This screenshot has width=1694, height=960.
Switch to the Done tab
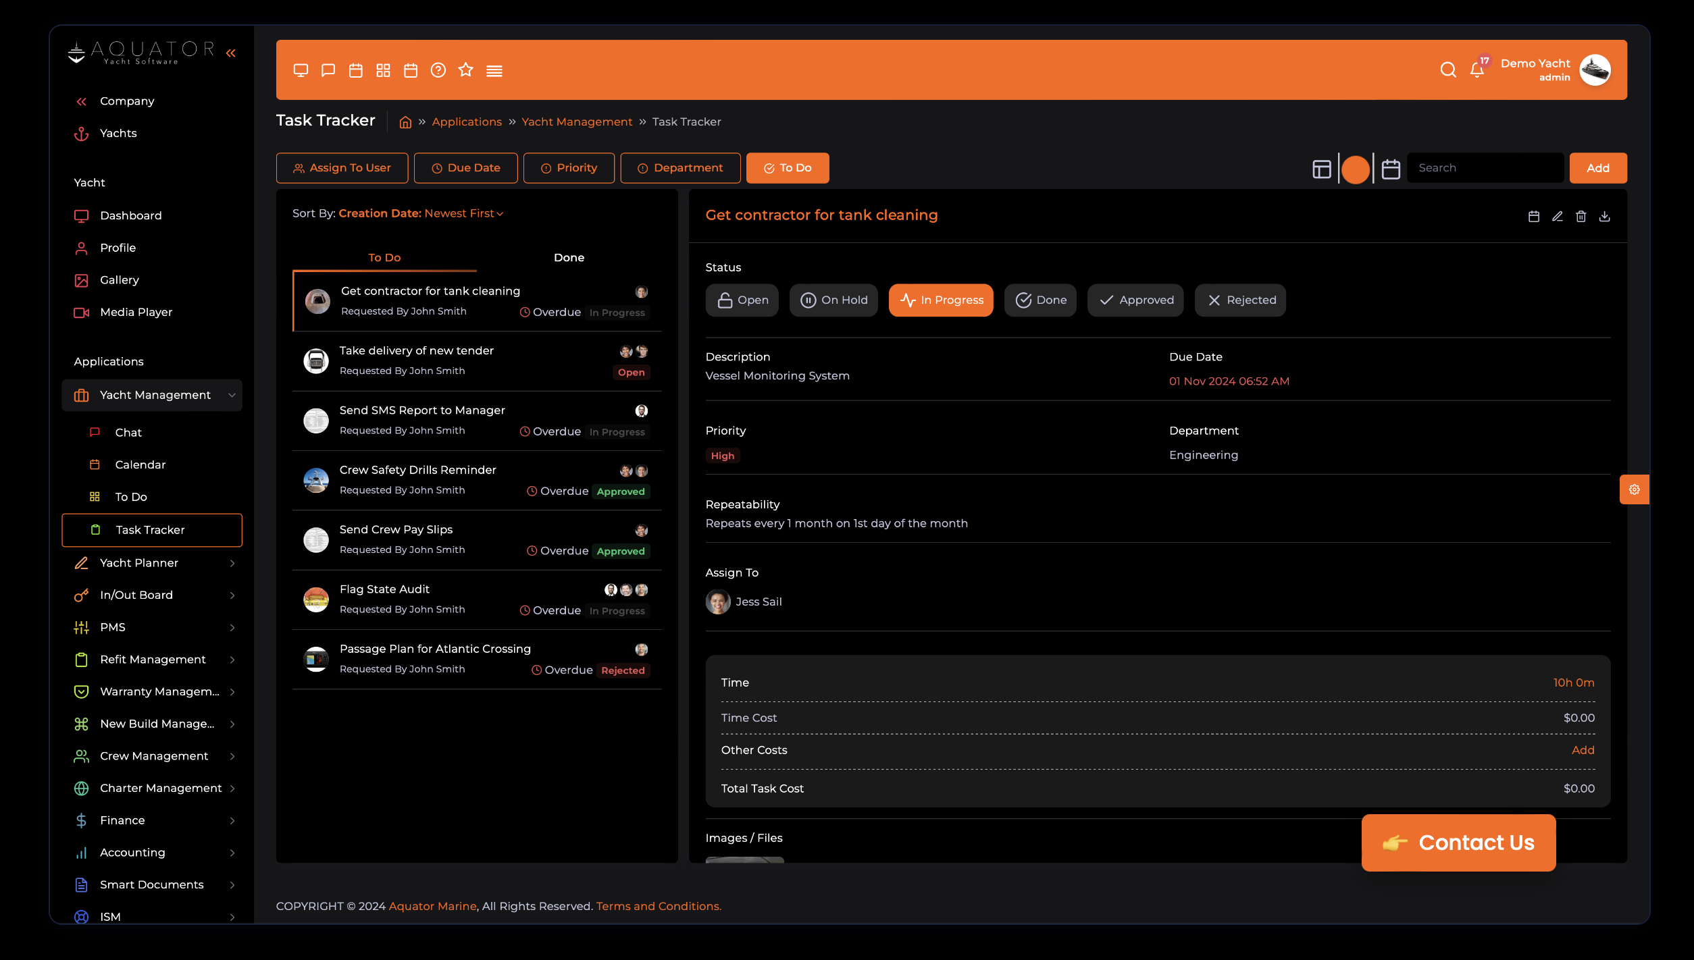point(569,257)
